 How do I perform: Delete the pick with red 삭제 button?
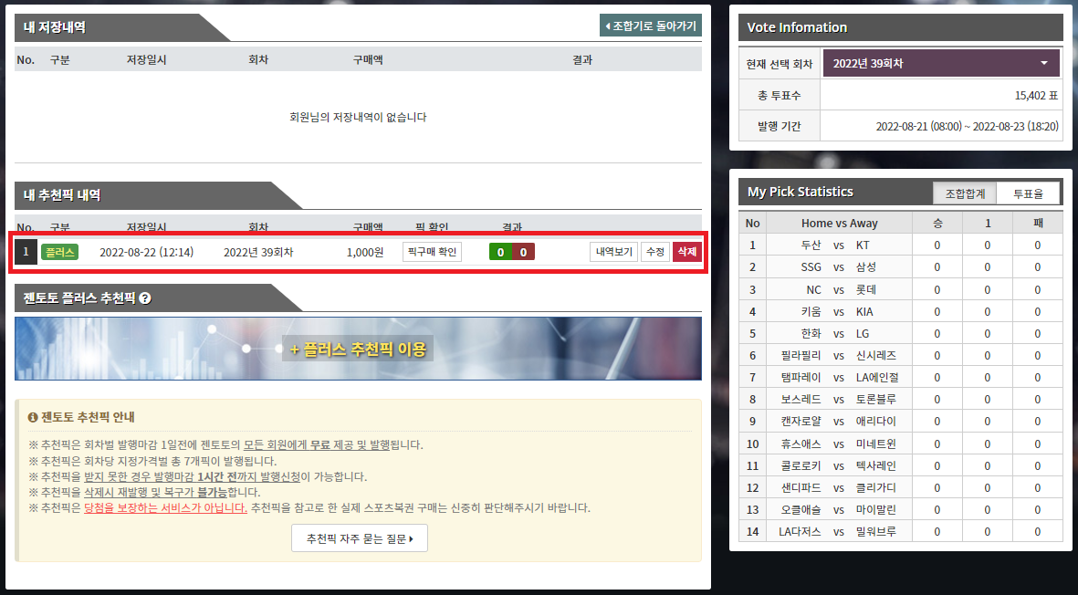pos(686,252)
